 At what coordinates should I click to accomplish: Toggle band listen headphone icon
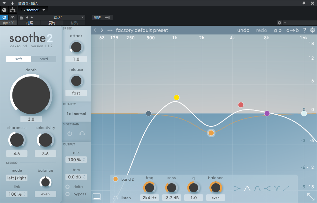click(x=116, y=198)
